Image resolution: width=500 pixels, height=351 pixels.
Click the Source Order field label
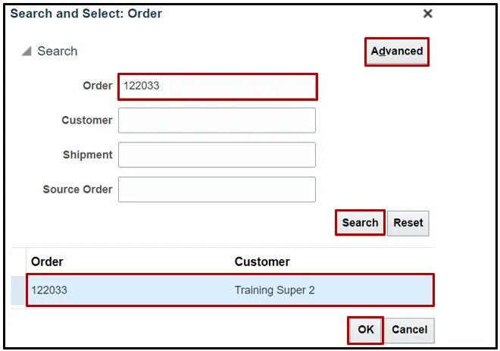pos(77,190)
